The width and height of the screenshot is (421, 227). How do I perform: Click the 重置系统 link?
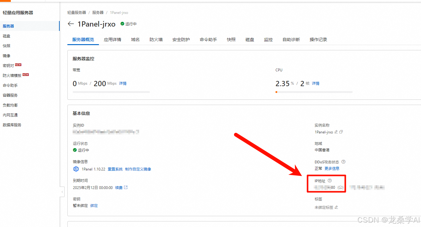click(x=115, y=169)
